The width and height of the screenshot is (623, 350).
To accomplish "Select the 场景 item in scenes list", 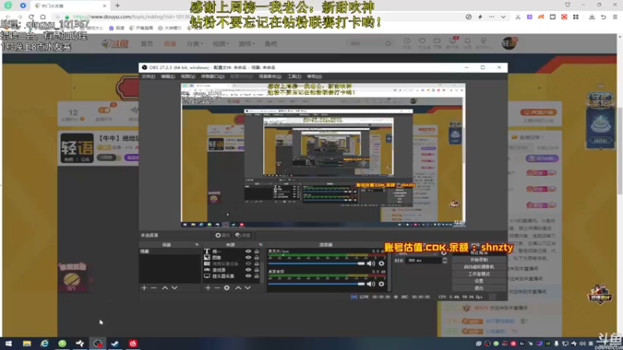I will click(170, 251).
